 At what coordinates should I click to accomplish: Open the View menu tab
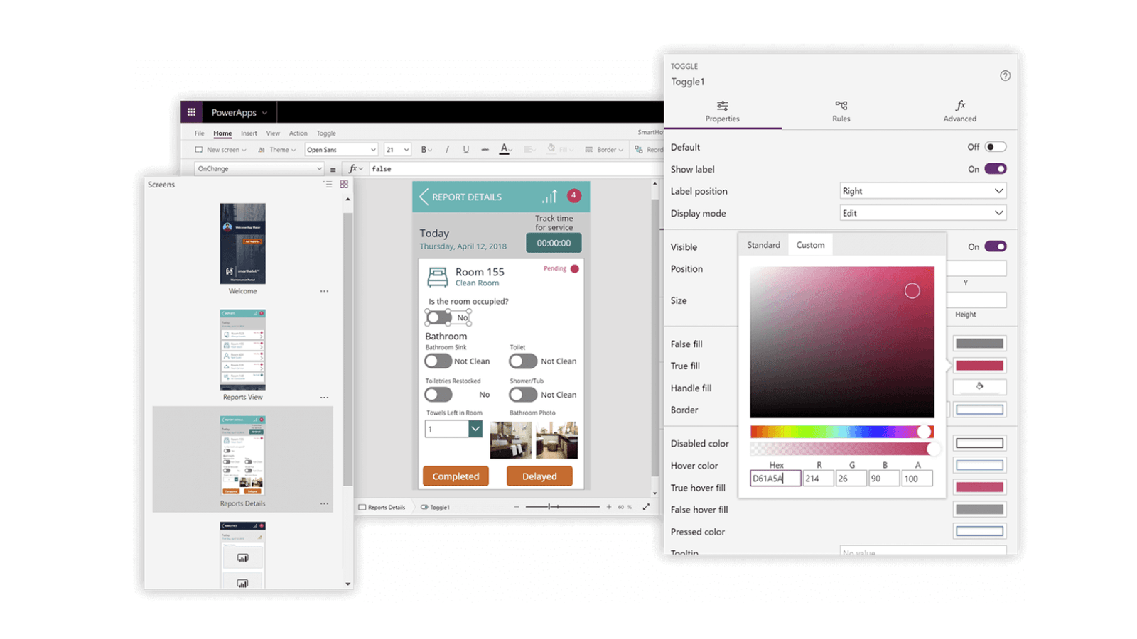pyautogui.click(x=273, y=133)
